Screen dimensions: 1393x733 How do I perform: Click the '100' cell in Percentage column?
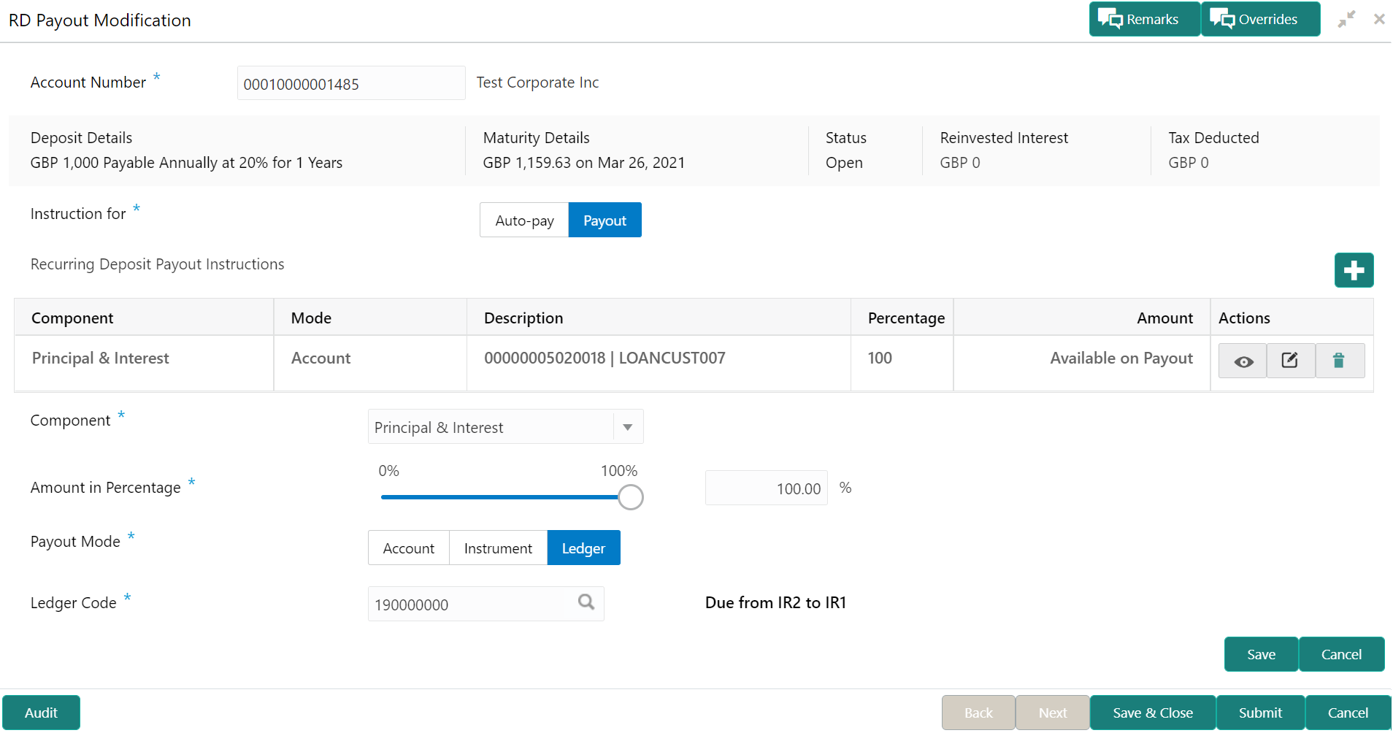click(902, 362)
